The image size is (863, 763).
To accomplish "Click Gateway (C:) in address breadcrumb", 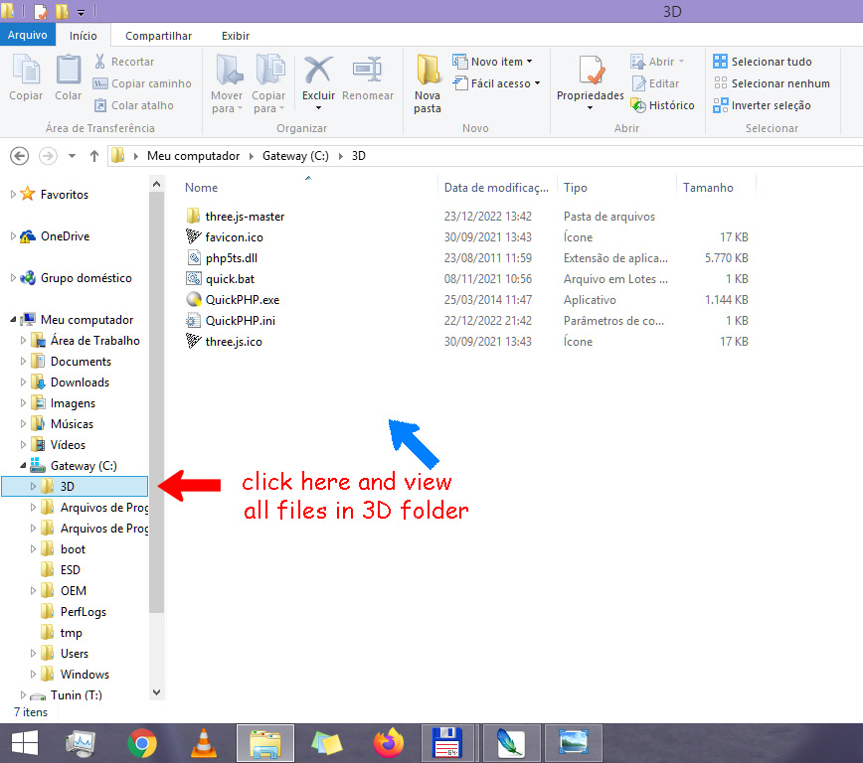I will click(296, 156).
